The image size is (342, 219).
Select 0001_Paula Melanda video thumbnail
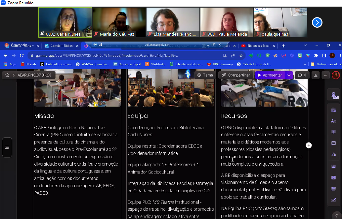pos(227,22)
